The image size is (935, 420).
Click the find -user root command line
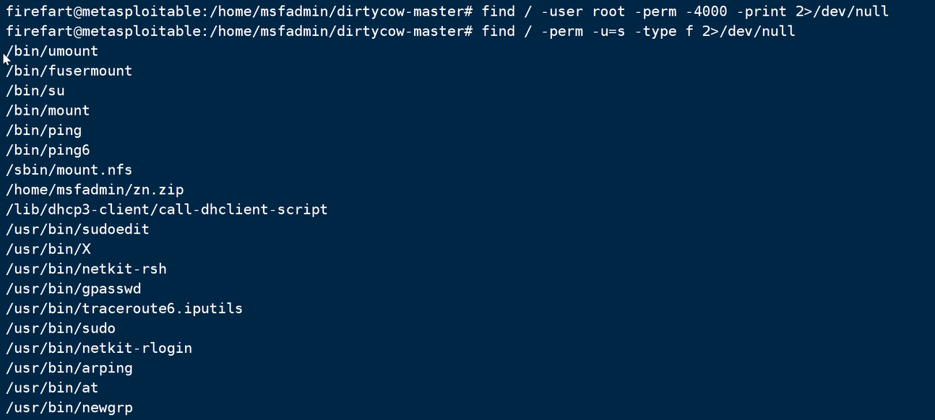685,12
